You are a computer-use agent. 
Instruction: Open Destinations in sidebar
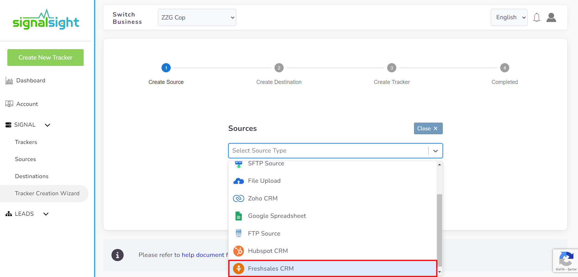point(32,176)
